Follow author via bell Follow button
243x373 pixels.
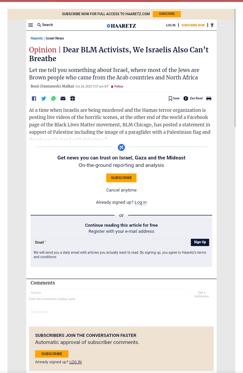pyautogui.click(x=117, y=86)
